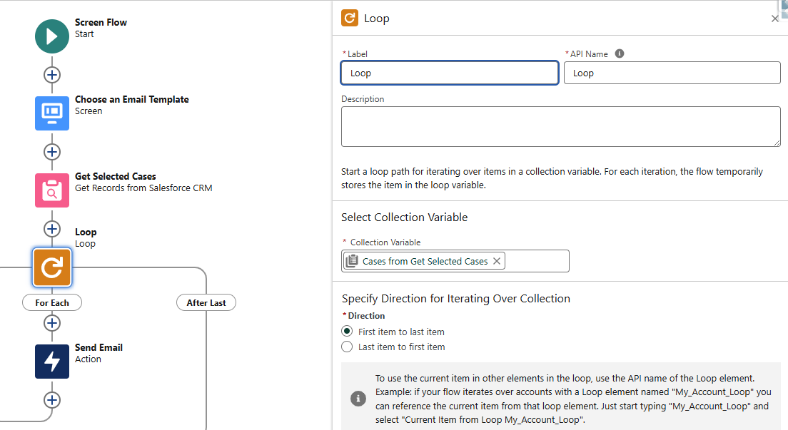Viewport: 788px width, 430px height.
Task: Click the orange Loop element icon
Action: coord(52,267)
